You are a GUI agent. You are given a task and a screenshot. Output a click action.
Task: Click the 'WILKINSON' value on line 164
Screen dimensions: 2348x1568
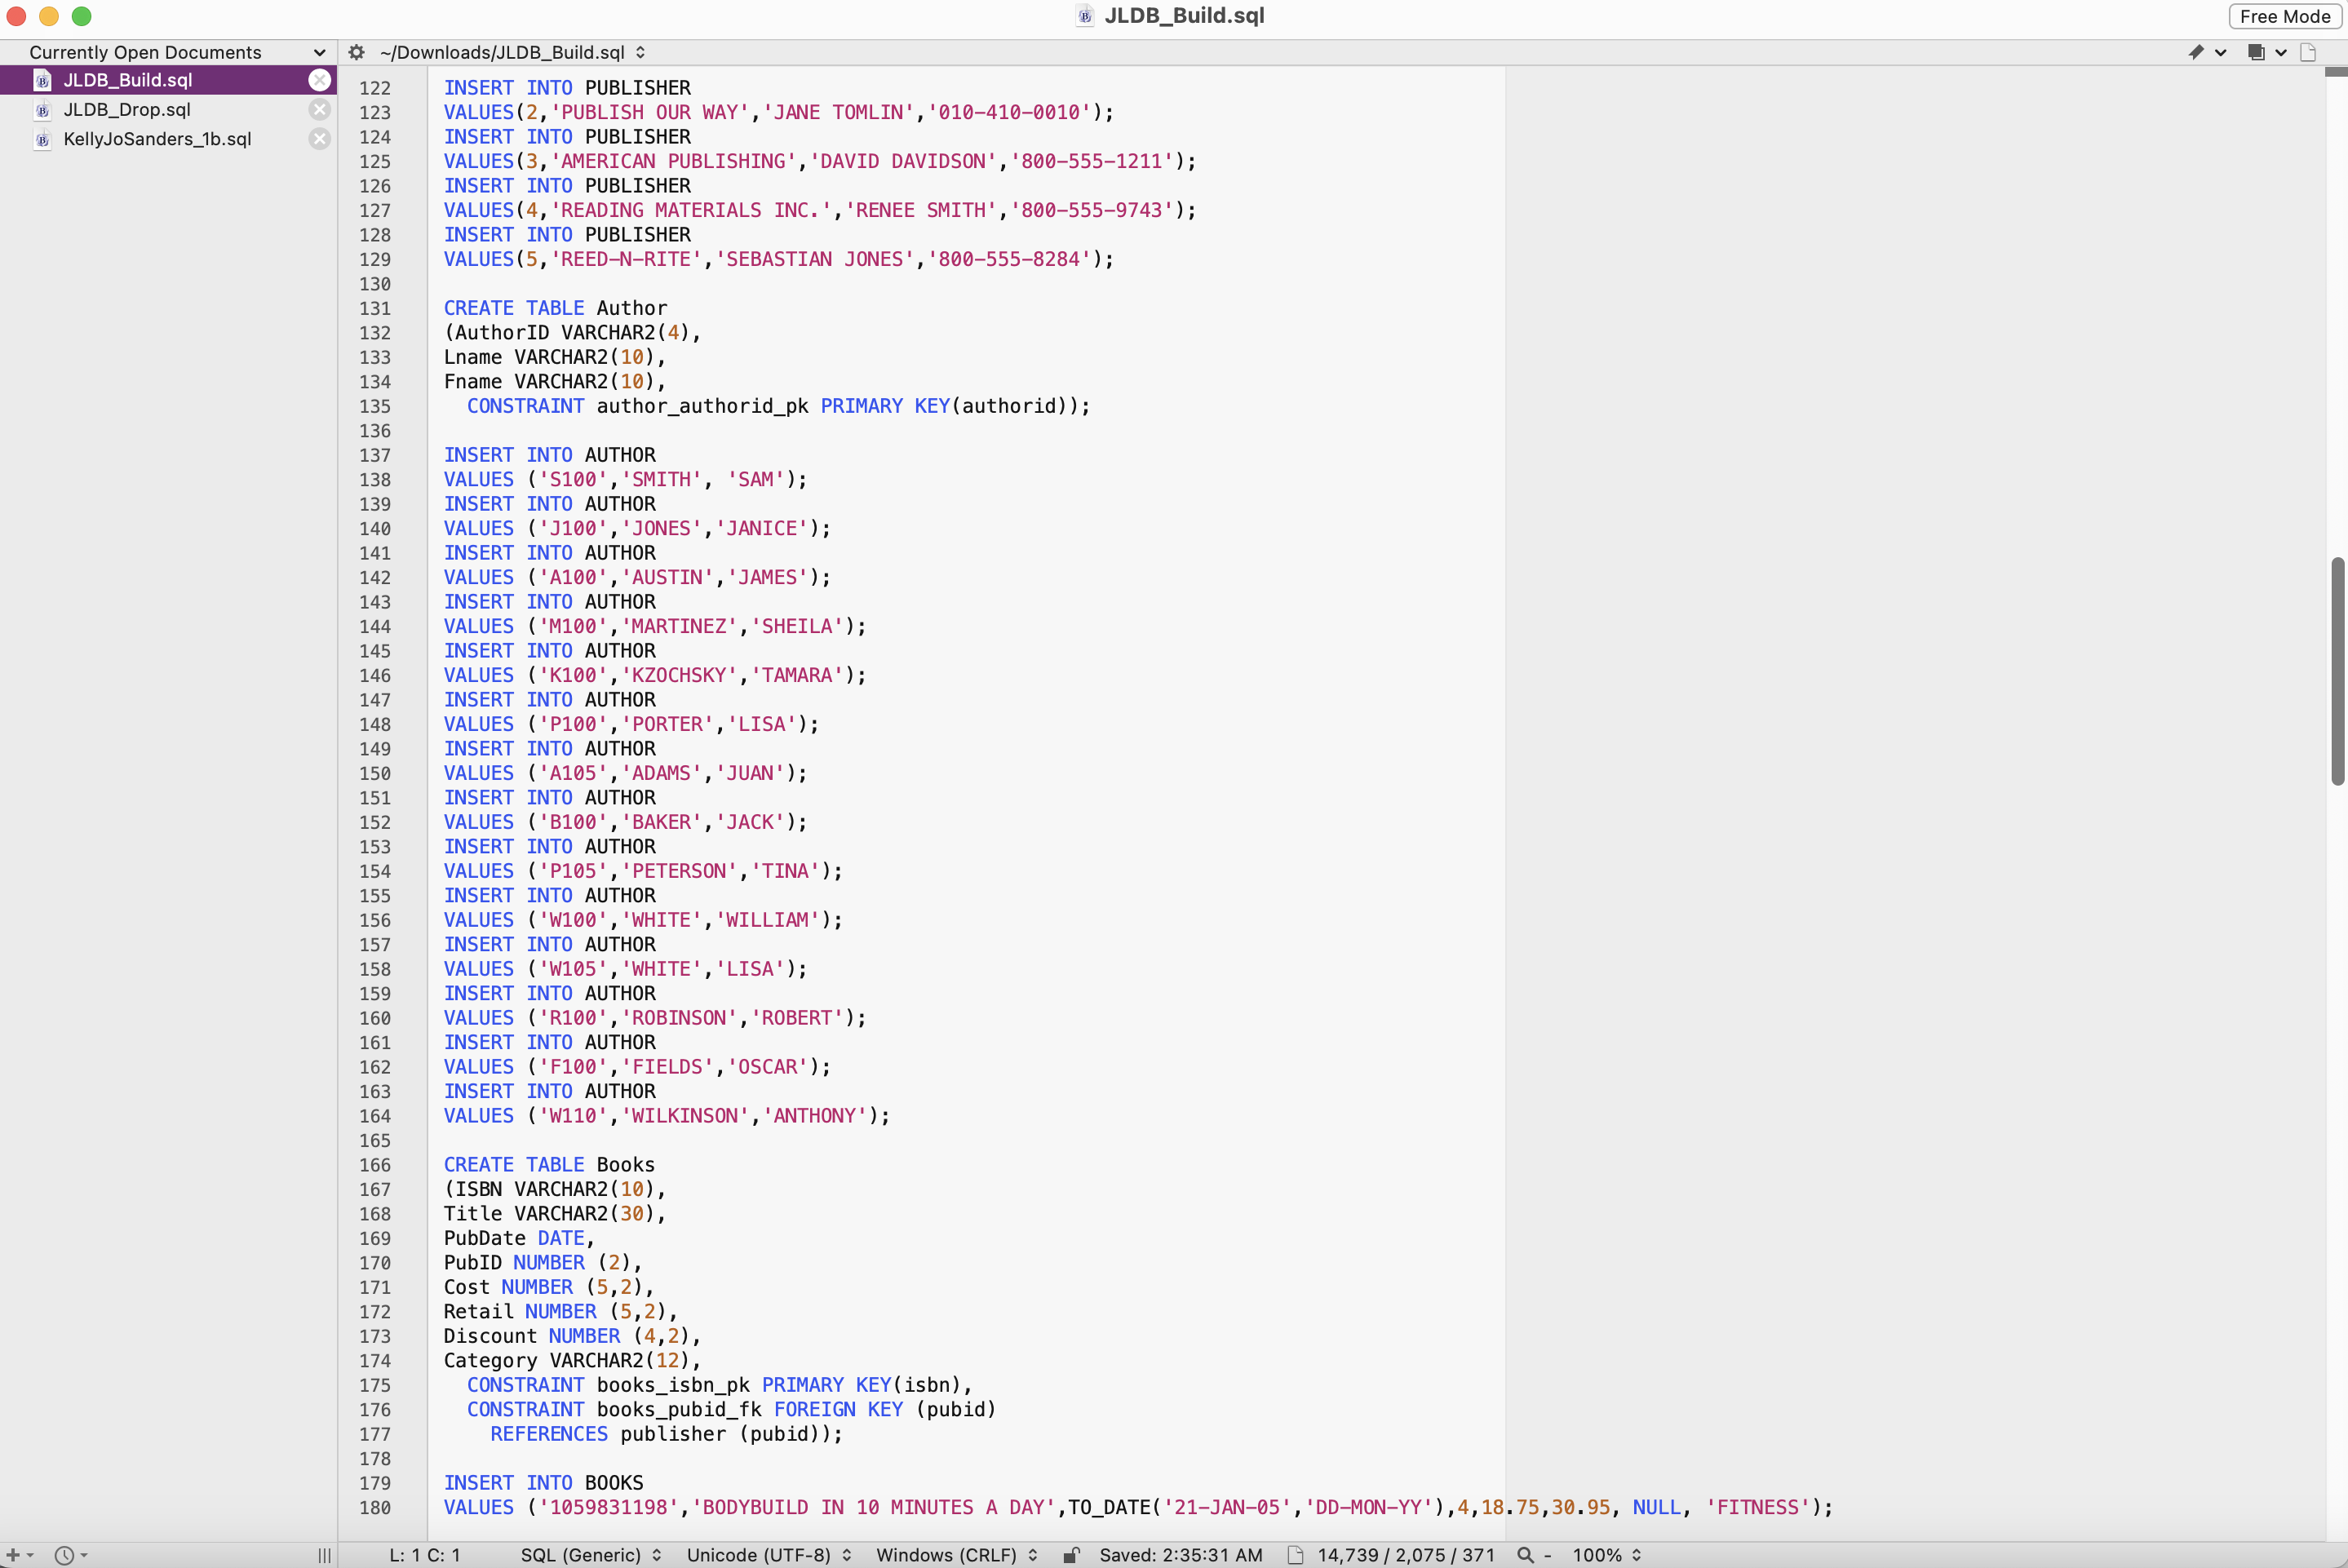[x=685, y=1115]
